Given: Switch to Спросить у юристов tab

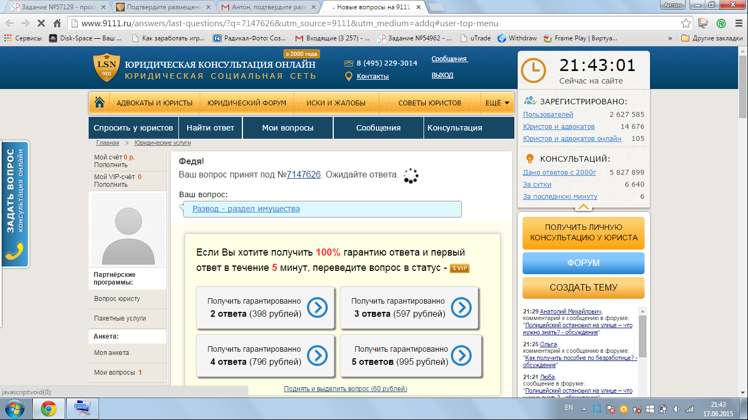Looking at the screenshot, I should 134,128.
